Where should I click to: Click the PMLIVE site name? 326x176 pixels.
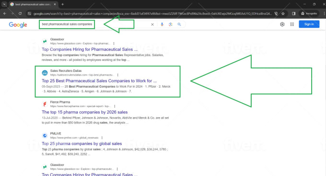point(56,133)
